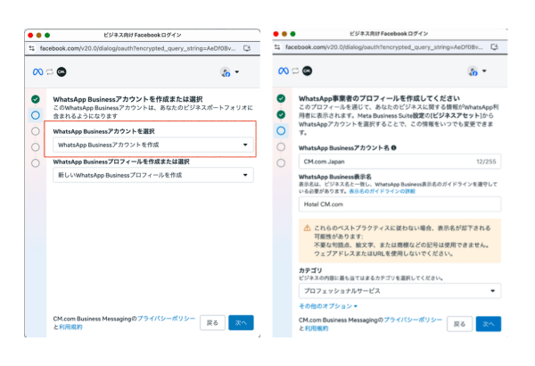Open profile avatar menu in right window
This screenshot has width=535, height=366.
click(x=476, y=71)
